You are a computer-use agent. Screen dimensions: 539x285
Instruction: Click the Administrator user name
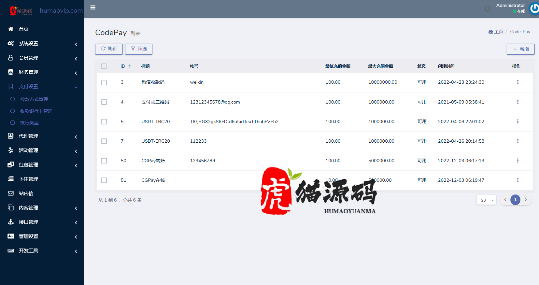510,5
